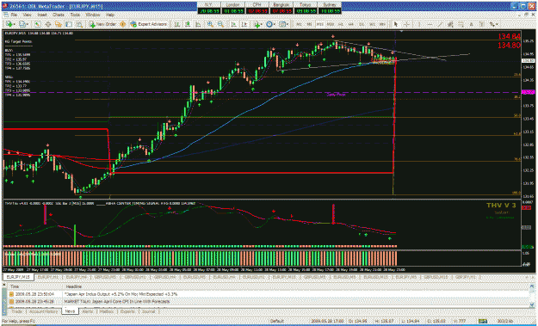Switch to the Alerts terminal tab

pos(88,311)
